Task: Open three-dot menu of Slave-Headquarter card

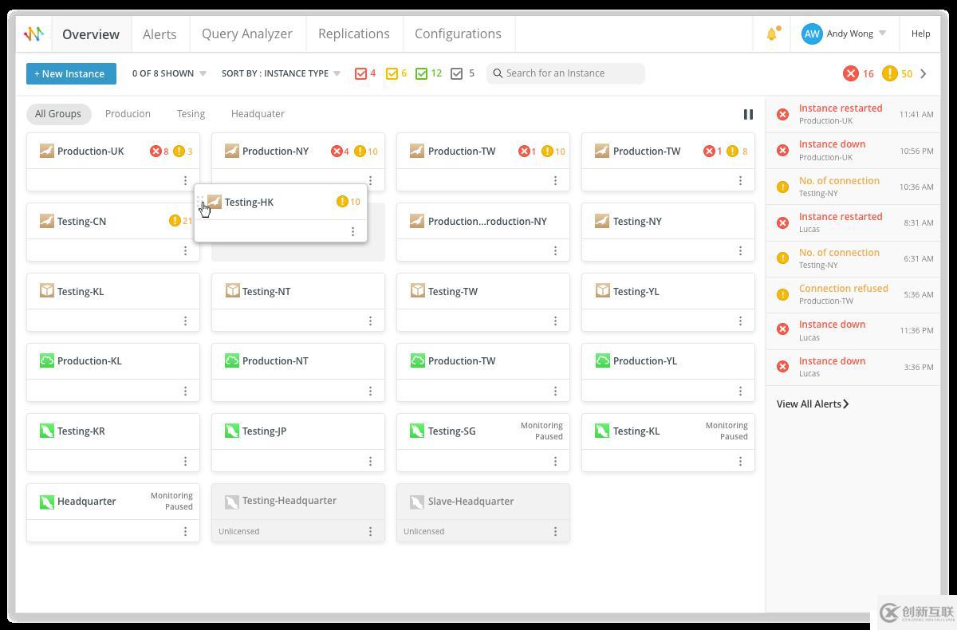Action: click(555, 531)
